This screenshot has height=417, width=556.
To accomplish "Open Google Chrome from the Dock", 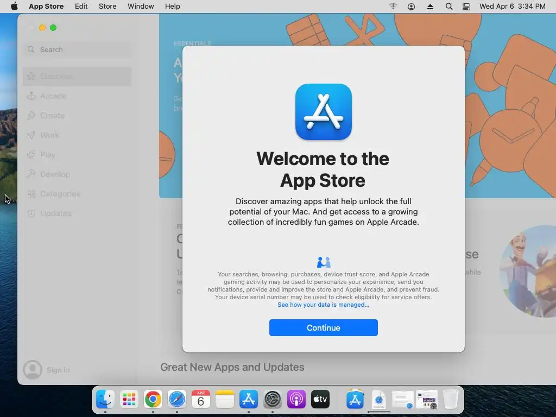I will [x=153, y=399].
